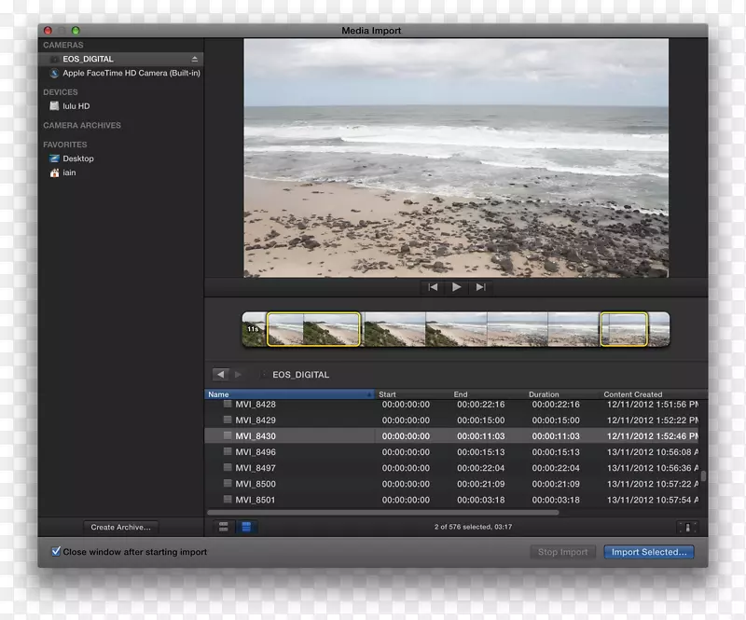This screenshot has width=746, height=620.
Task: Navigate back in the file browser
Action: [220, 375]
